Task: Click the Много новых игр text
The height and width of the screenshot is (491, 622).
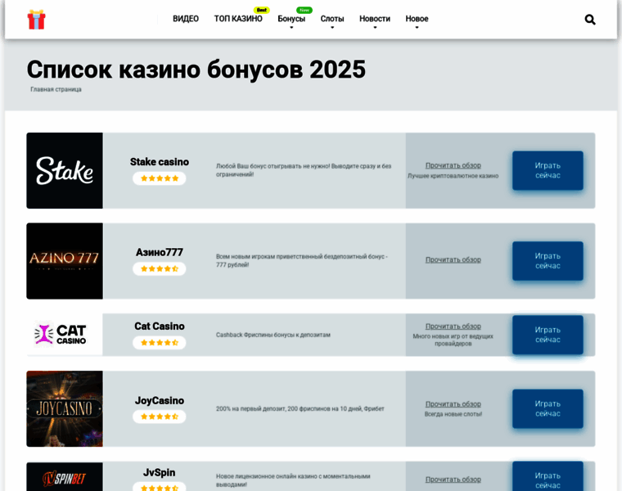Action: click(x=453, y=340)
